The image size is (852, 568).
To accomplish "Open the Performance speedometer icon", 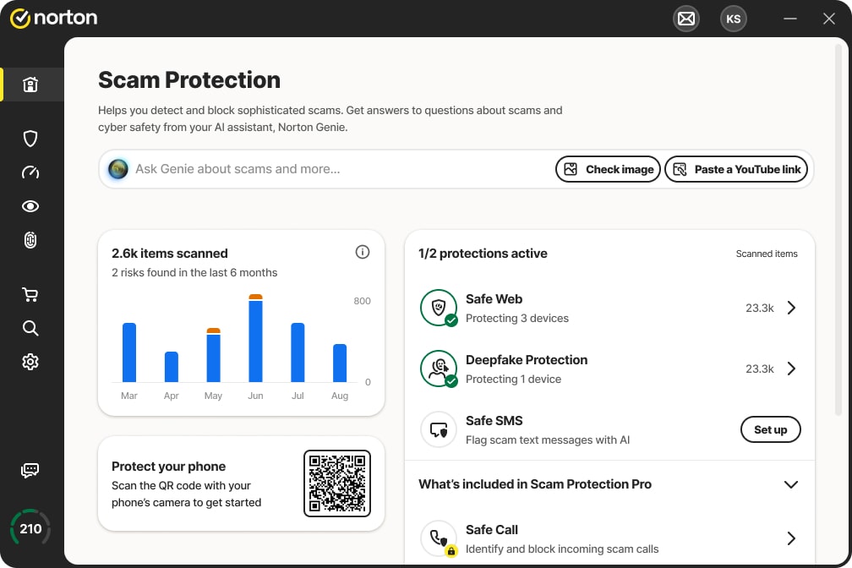I will tap(30, 172).
